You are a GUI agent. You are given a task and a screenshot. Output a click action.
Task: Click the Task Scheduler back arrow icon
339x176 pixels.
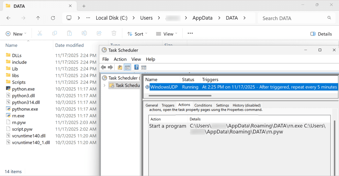[x=103, y=67]
